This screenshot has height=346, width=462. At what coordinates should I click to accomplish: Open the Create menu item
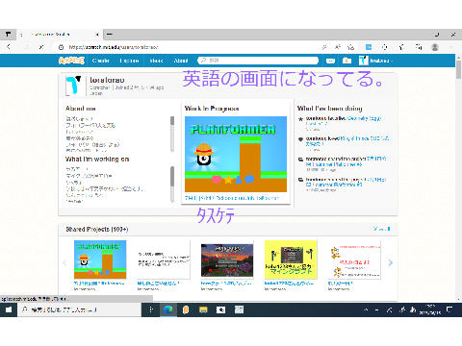[100, 61]
